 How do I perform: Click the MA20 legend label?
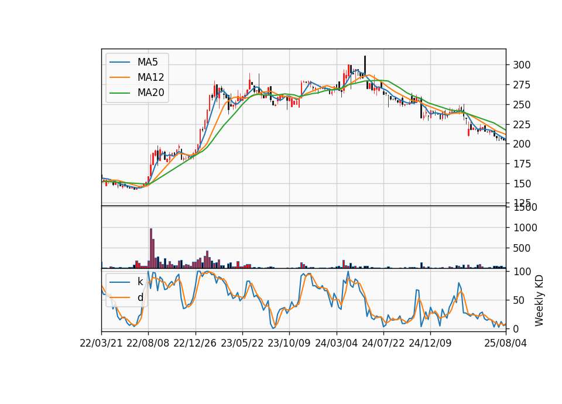pos(150,93)
